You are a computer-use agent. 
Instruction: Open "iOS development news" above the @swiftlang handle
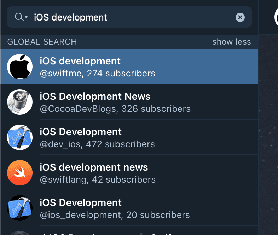(x=94, y=167)
